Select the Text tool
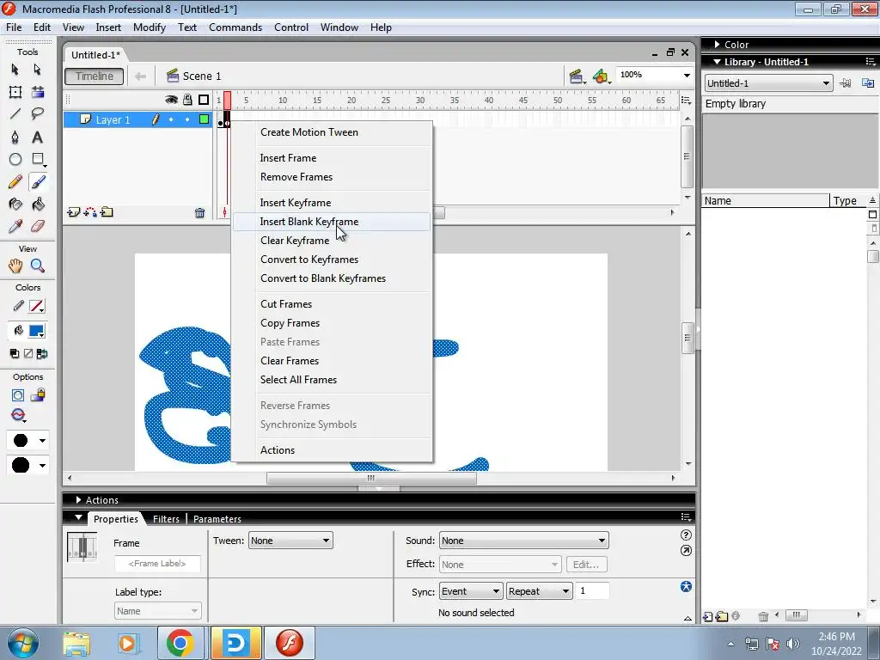Screen dimensions: 880x660 point(37,137)
